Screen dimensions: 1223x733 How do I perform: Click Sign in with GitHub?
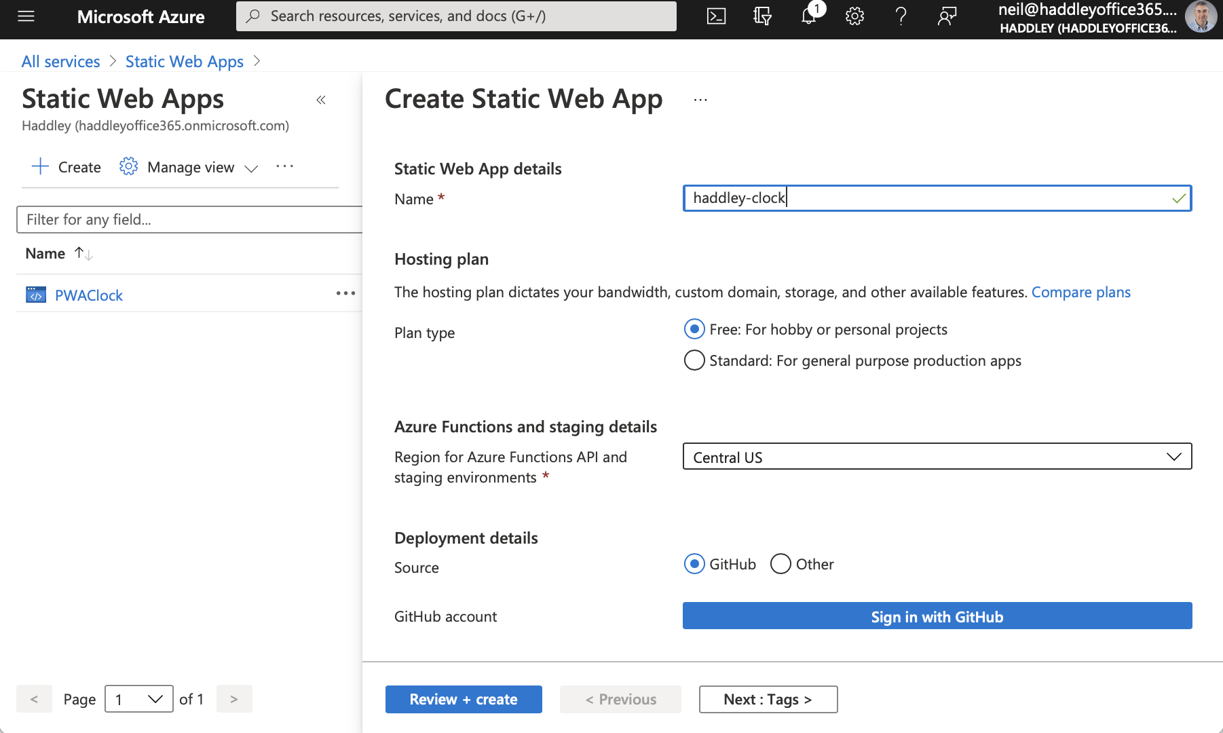[x=937, y=616]
